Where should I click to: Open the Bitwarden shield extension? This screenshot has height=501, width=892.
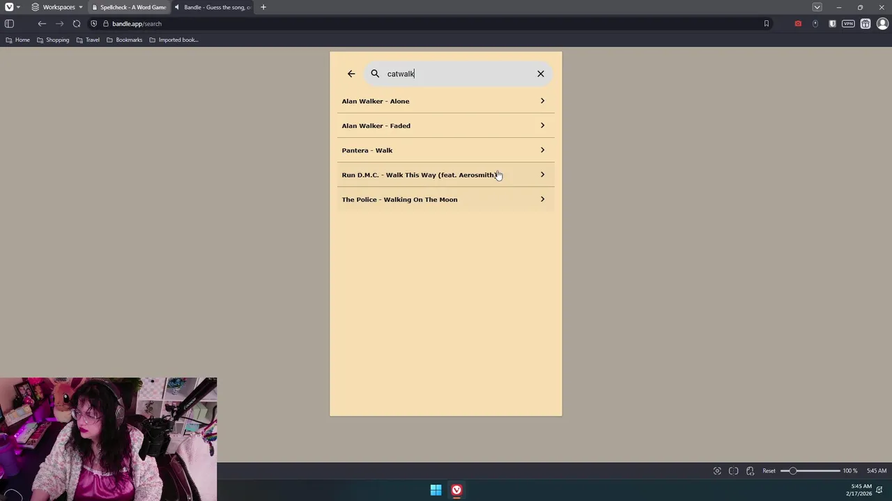(832, 24)
